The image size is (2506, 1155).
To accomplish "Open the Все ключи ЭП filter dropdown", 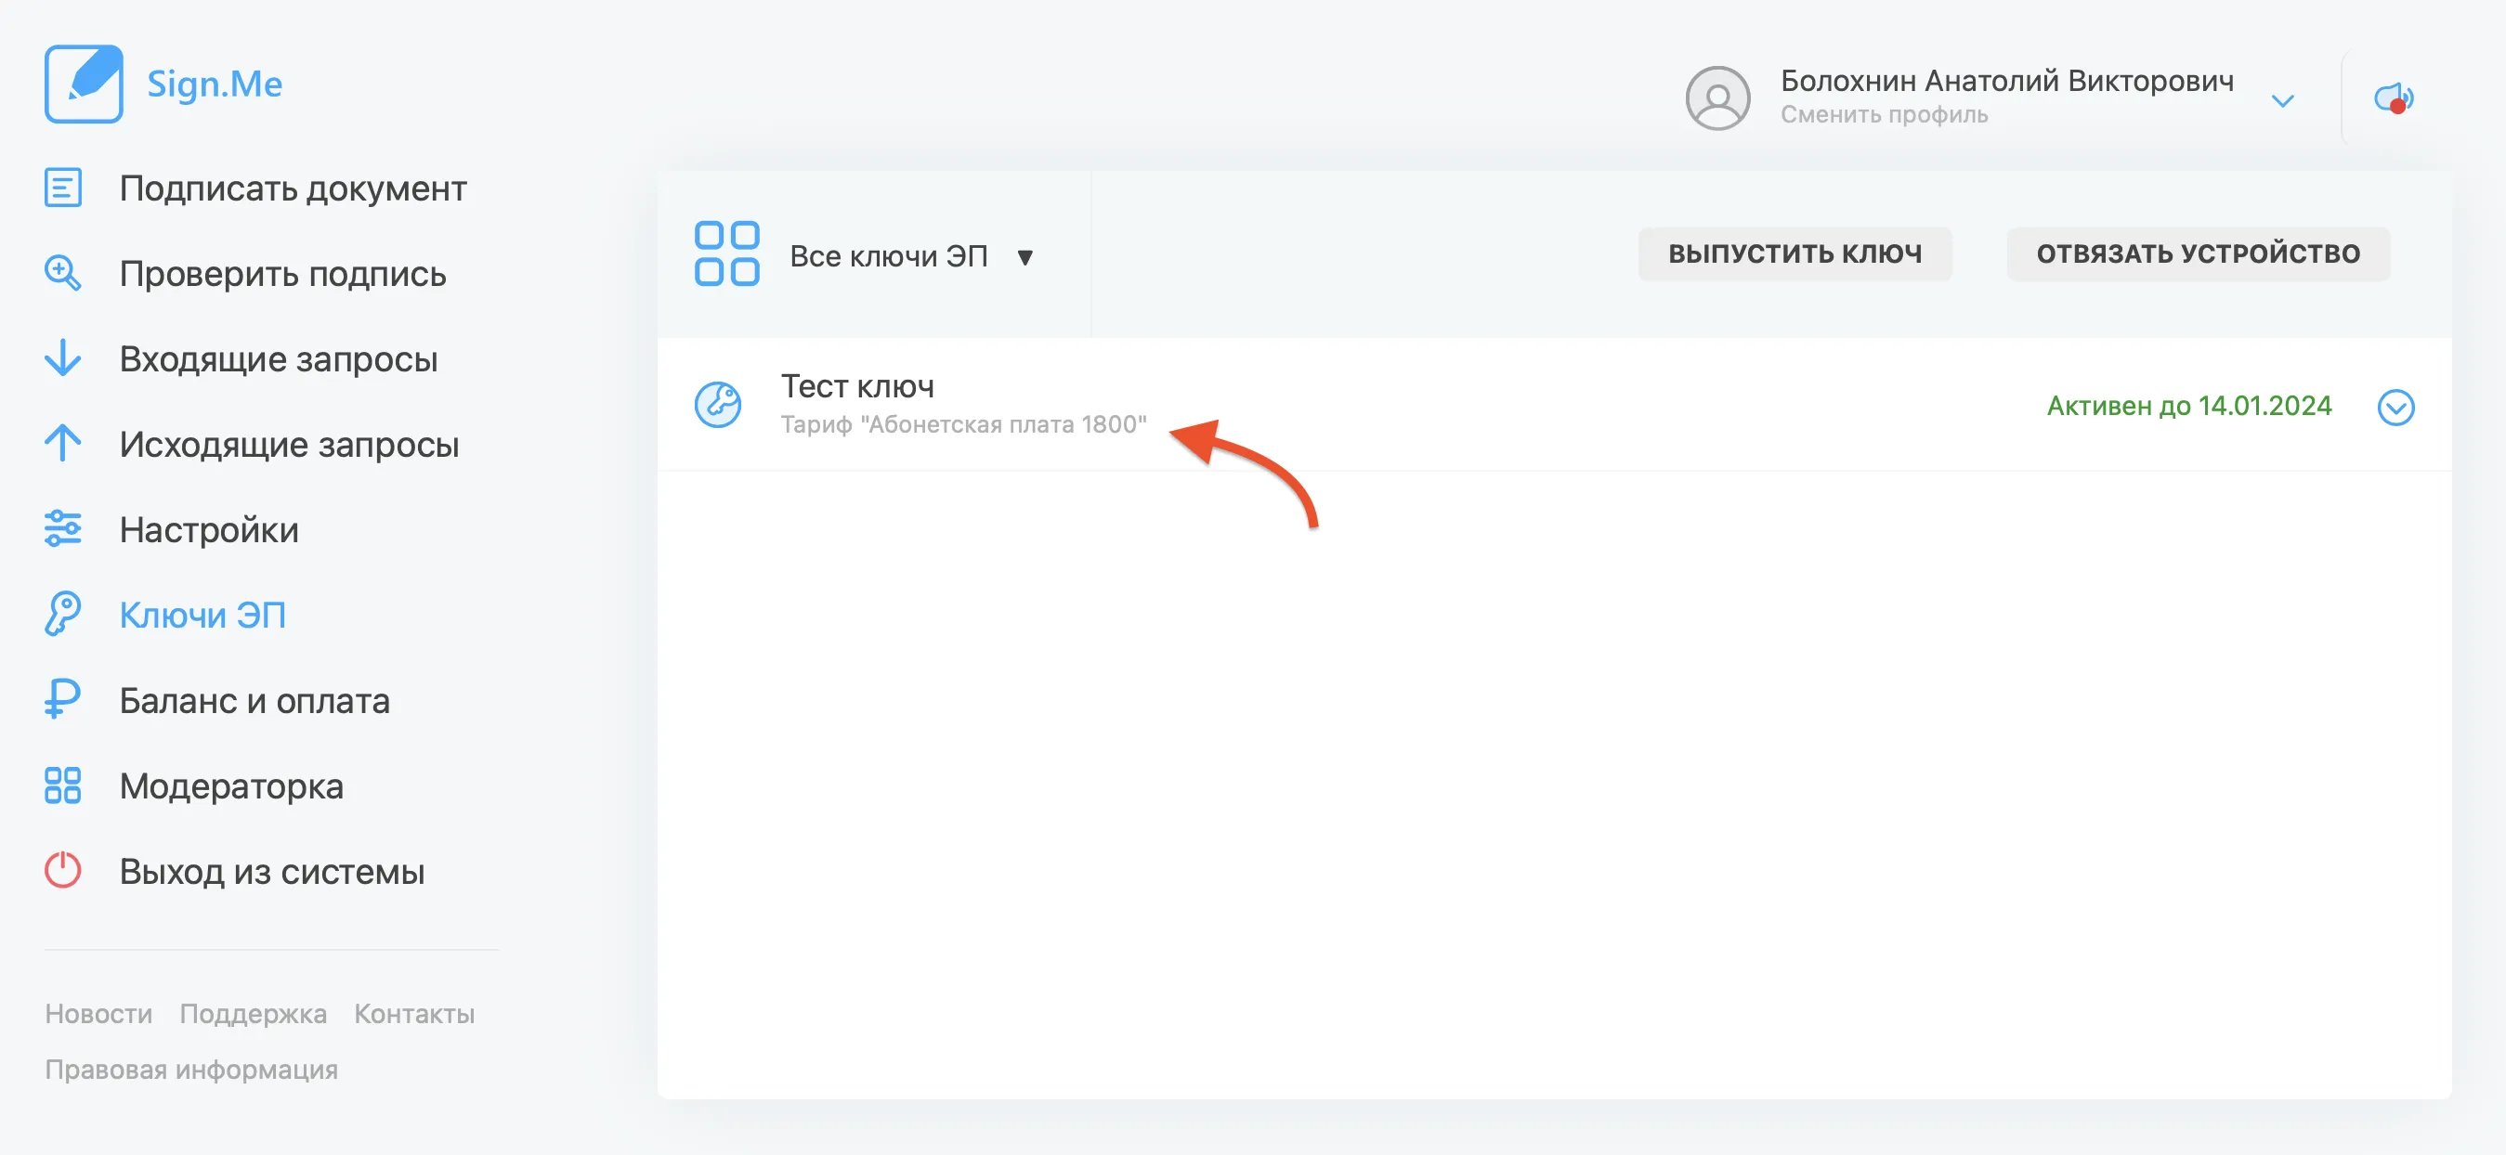I will click(x=912, y=255).
